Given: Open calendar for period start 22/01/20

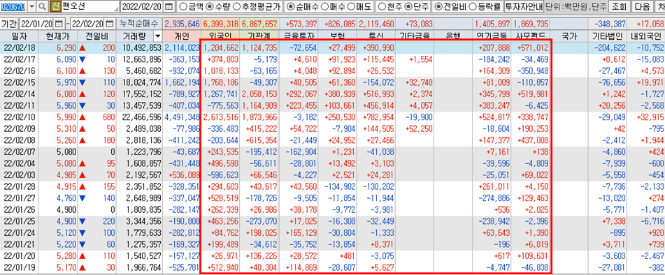Looking at the screenshot, I should (59, 24).
